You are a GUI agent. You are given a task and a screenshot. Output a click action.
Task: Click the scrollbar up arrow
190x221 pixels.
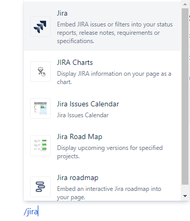pos(185,4)
